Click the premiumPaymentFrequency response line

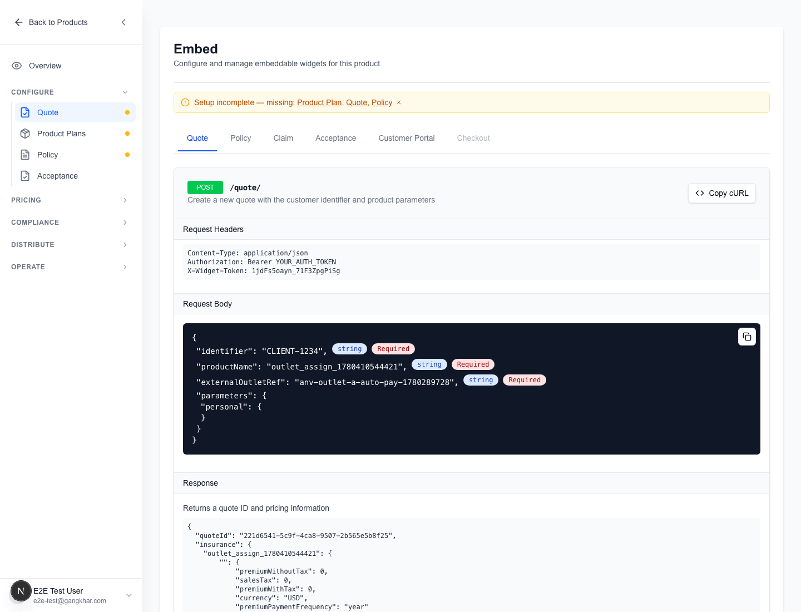(302, 607)
